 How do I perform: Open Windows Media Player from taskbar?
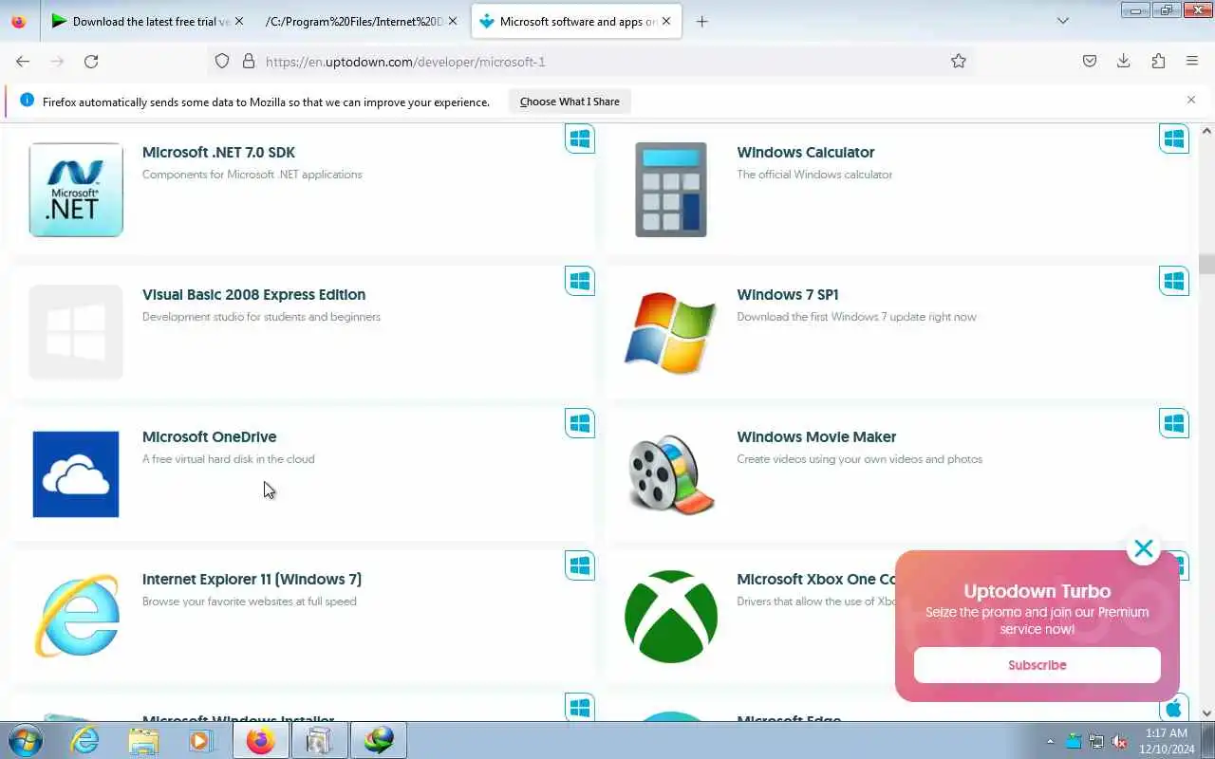(x=200, y=740)
